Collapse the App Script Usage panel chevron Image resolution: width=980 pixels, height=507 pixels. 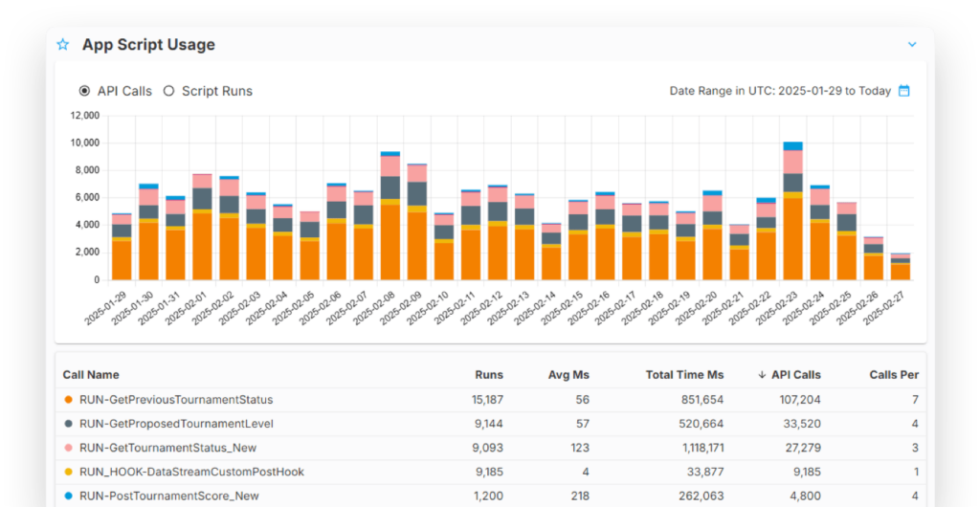coord(912,44)
